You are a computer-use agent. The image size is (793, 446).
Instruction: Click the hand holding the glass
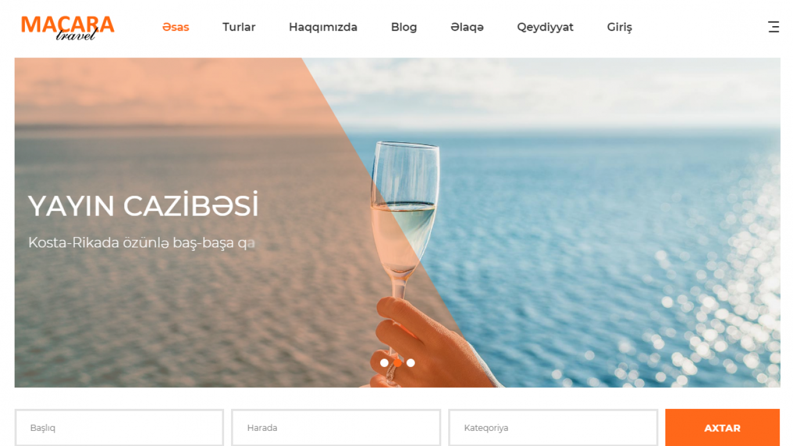[x=430, y=343]
